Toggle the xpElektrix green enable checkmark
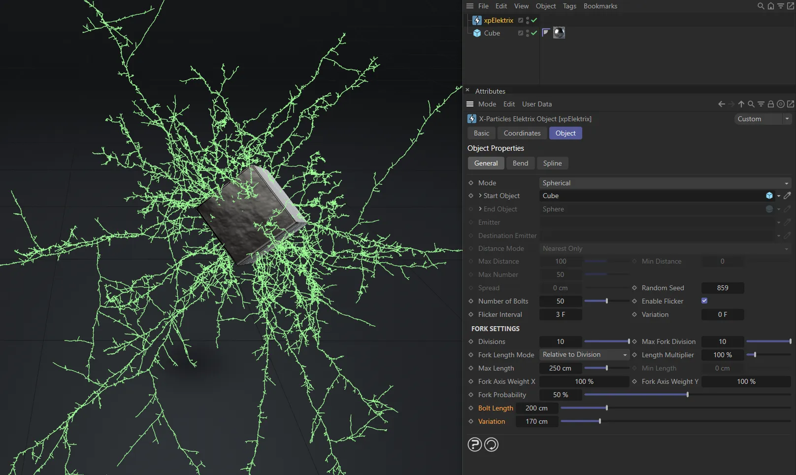 click(534, 20)
